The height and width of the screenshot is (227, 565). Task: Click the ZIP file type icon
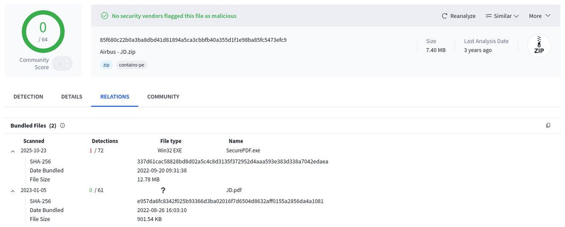[539, 46]
